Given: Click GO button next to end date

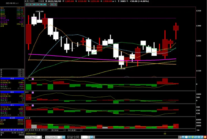Looking at the screenshot, I should [63, 137].
